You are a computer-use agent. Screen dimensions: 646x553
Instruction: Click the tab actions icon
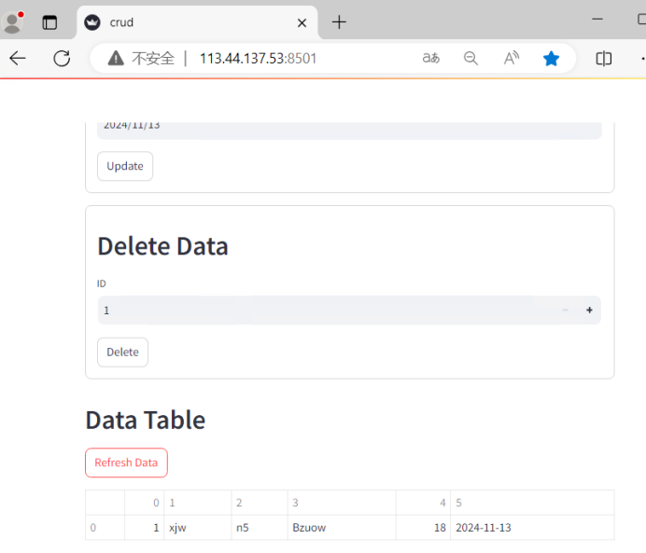[x=49, y=22]
